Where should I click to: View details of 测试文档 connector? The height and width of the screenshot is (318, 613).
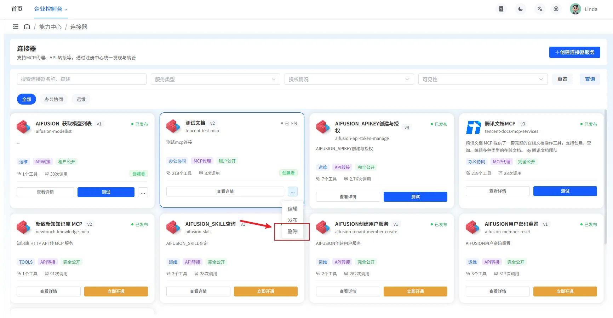pos(225,192)
